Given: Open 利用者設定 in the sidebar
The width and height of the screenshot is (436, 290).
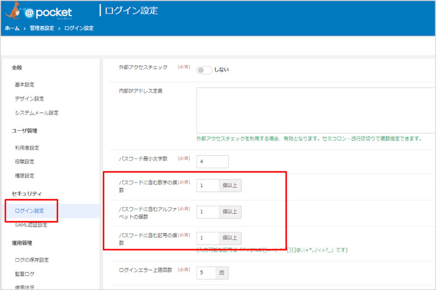Looking at the screenshot, I should click(27, 148).
